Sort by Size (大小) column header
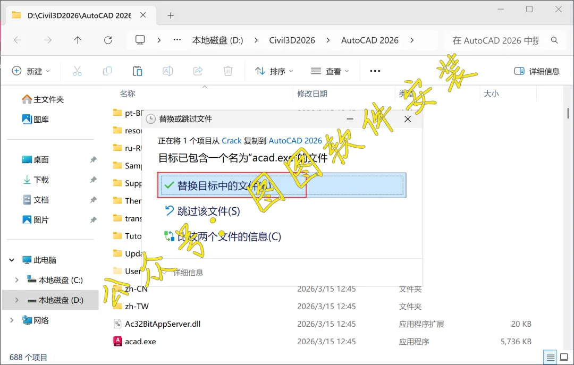Viewport: 574px width, 365px height. pos(491,94)
